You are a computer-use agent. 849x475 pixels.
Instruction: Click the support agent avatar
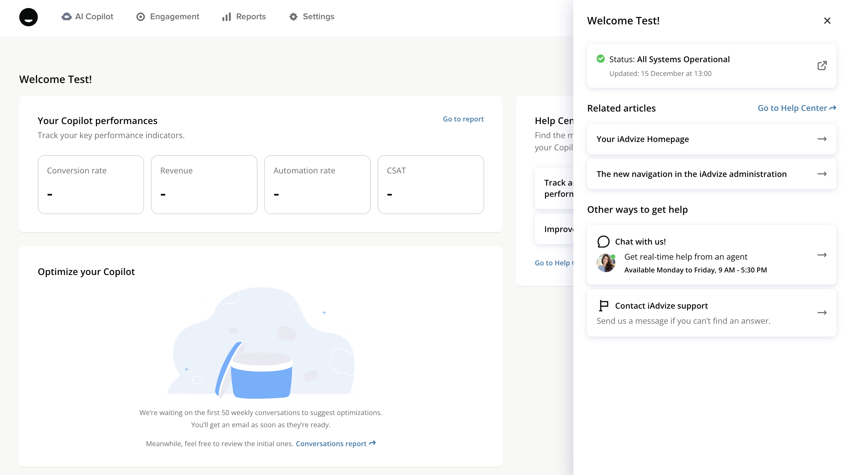coord(605,263)
